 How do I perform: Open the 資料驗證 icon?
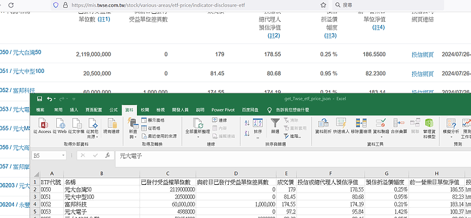(381, 123)
